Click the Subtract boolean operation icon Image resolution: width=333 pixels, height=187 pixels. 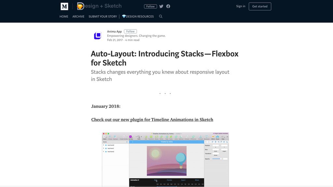point(181,137)
